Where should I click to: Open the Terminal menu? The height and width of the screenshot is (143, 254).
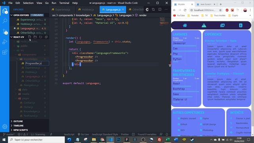click(x=64, y=3)
